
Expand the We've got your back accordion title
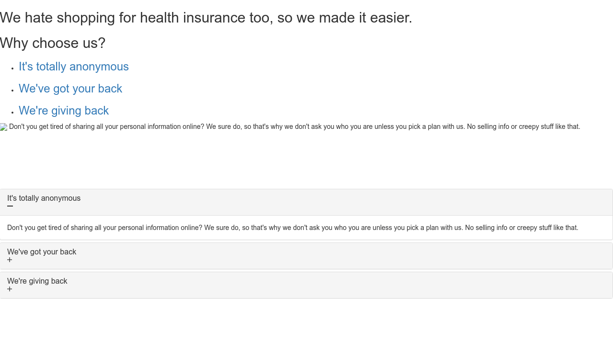click(x=42, y=252)
